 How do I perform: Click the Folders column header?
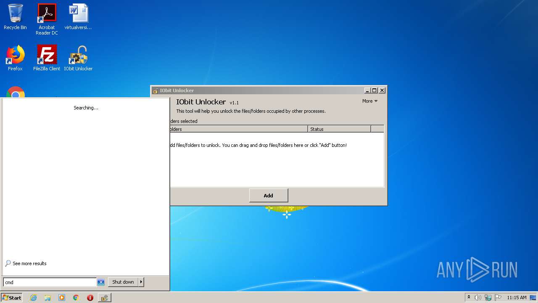pyautogui.click(x=239, y=129)
